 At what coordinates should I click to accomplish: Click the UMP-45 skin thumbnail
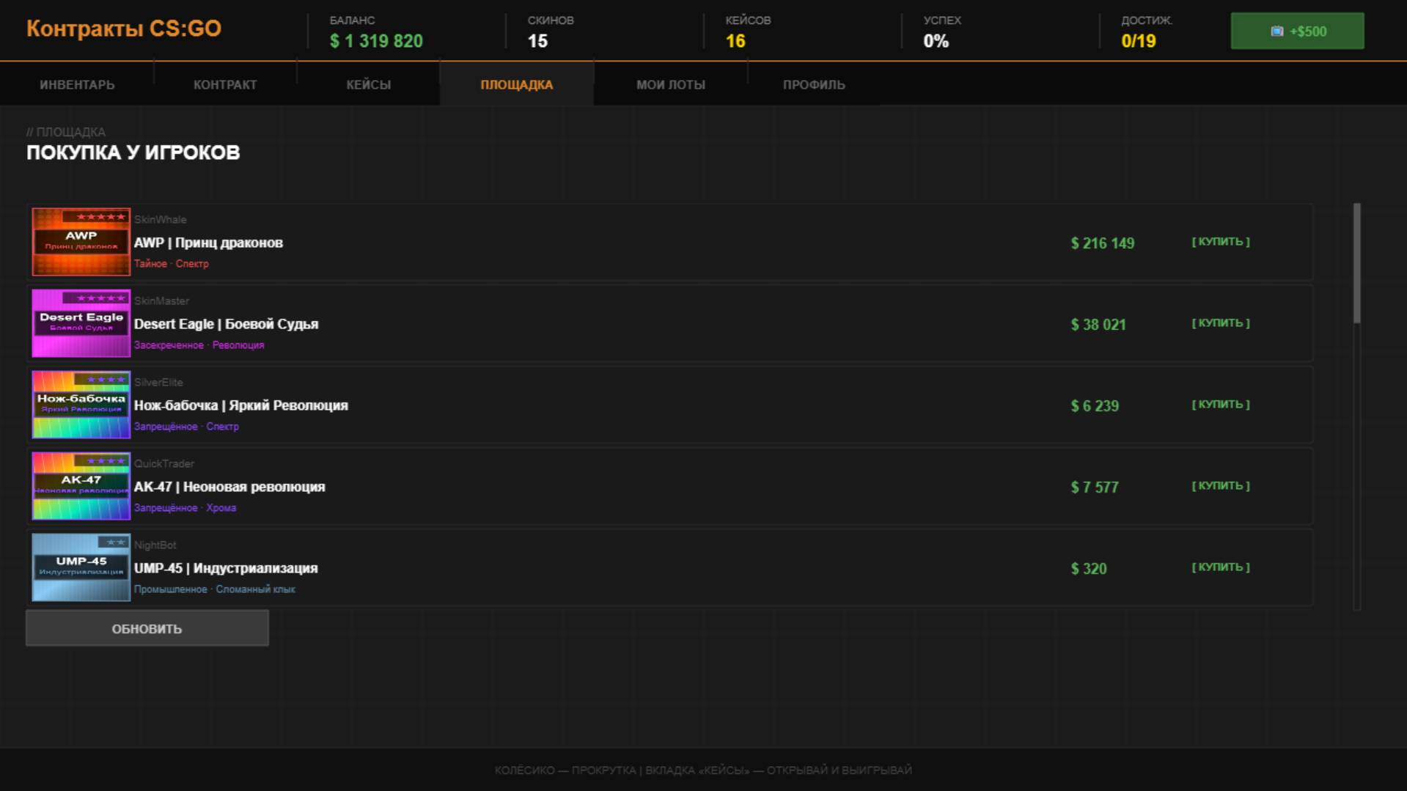click(x=81, y=567)
